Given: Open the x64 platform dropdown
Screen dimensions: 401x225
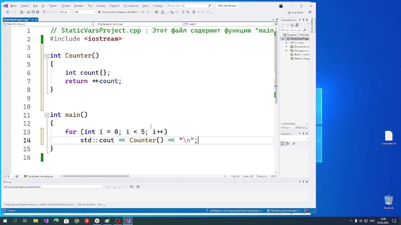Looking at the screenshot, I should pyautogui.click(x=85, y=12).
